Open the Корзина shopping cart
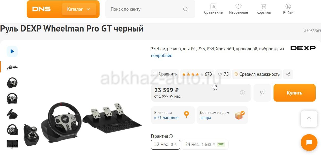This screenshot has height=155, width=321. [x=264, y=9]
